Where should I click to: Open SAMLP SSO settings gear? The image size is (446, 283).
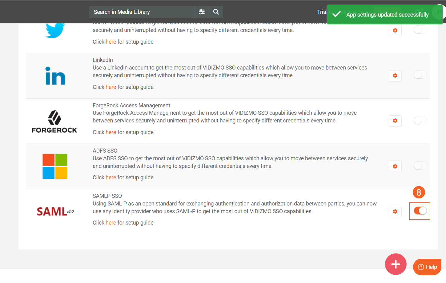click(x=395, y=212)
